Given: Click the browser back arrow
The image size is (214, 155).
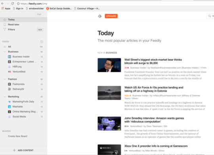Looking at the screenshot, I should pyautogui.click(x=2, y=4).
